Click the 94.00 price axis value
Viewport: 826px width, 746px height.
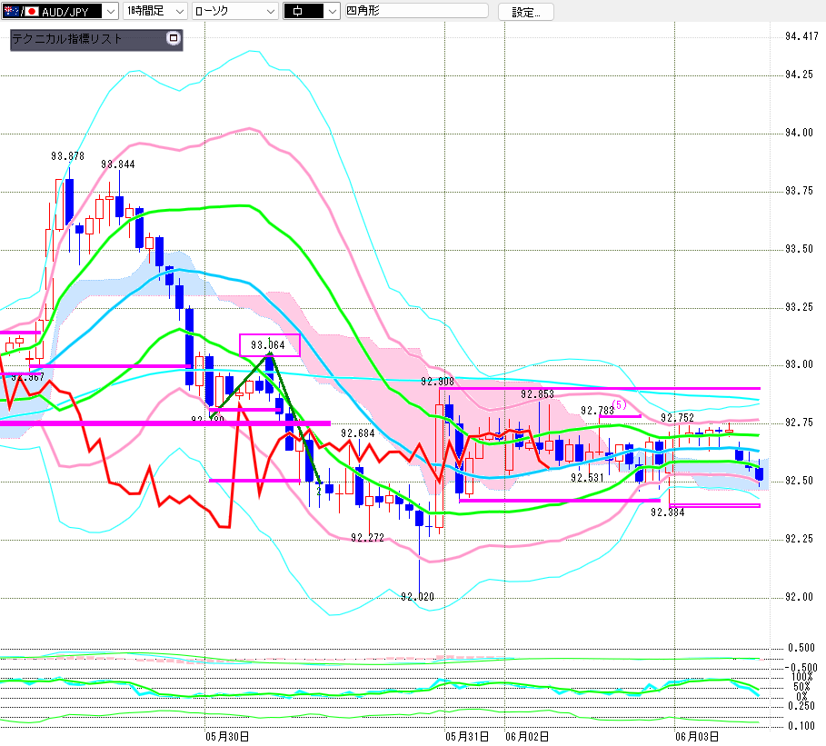[x=799, y=133]
